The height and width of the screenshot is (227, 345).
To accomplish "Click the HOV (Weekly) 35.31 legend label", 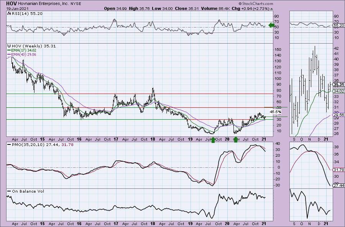I will 34,46.
